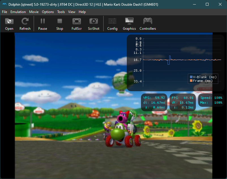Stop the running game

pos(59,24)
